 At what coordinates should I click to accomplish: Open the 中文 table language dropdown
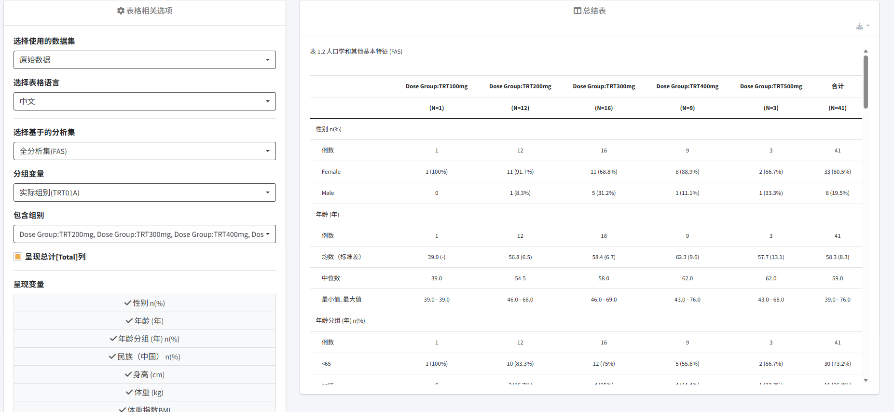[144, 101]
